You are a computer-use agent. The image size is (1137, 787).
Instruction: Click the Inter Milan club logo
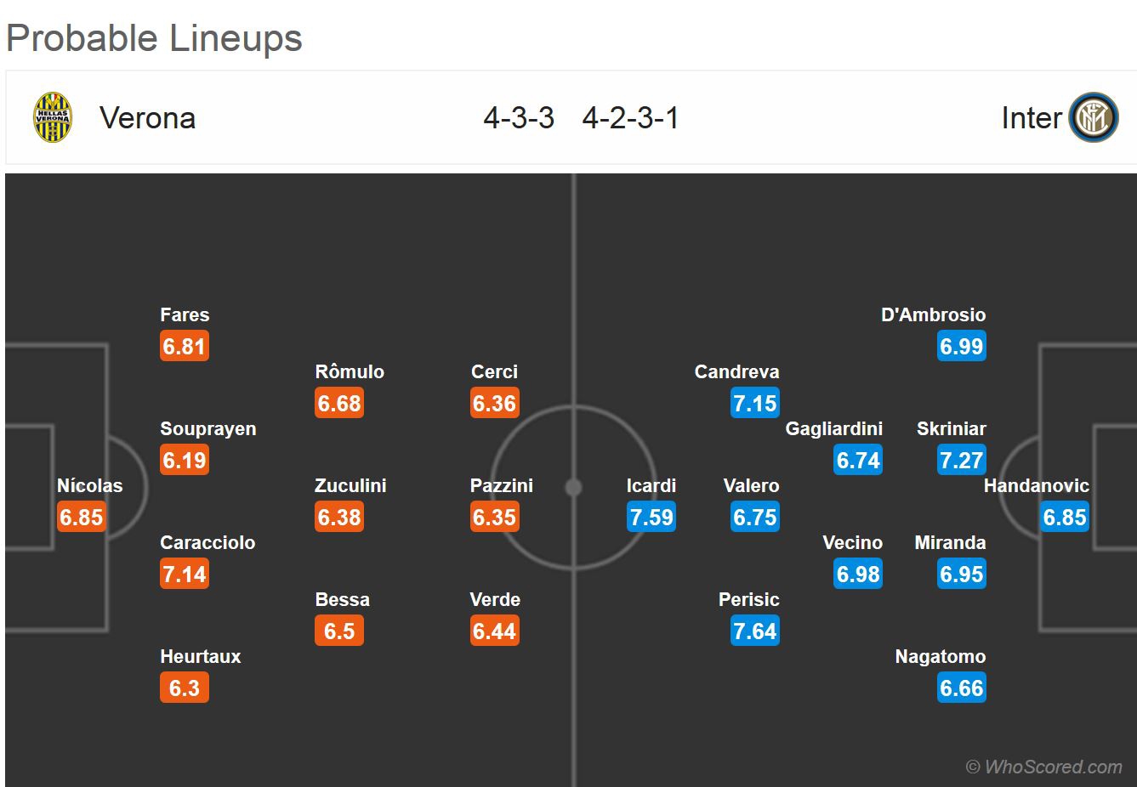pyautogui.click(x=1094, y=118)
